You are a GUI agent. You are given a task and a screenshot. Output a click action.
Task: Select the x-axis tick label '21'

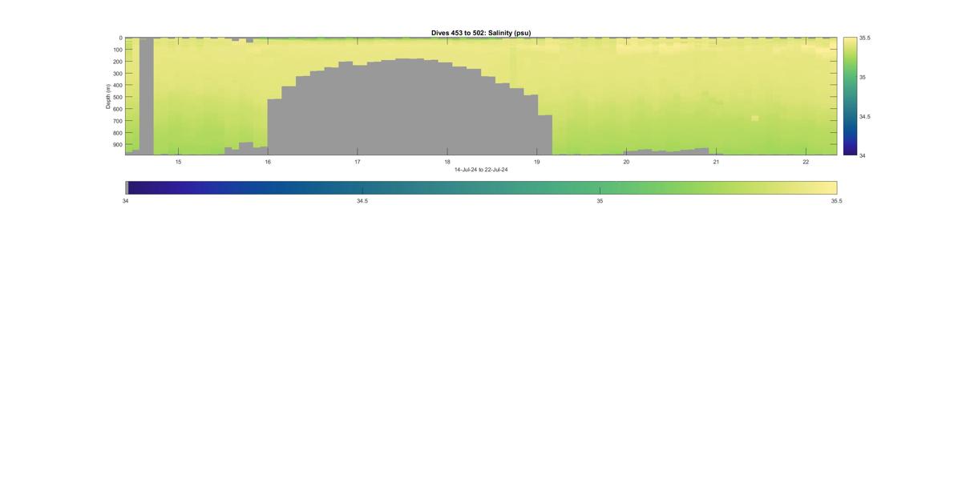[717, 162]
